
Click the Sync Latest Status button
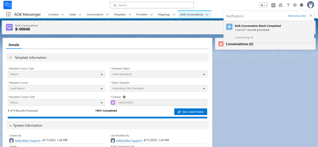pyautogui.click(x=190, y=112)
